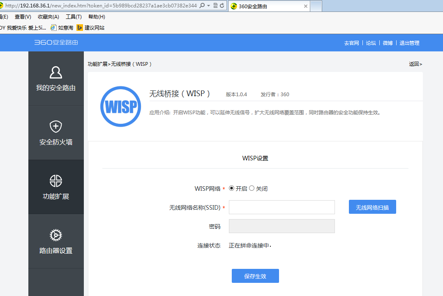
Task: Click the WISP网络 field label
Action: click(208, 189)
